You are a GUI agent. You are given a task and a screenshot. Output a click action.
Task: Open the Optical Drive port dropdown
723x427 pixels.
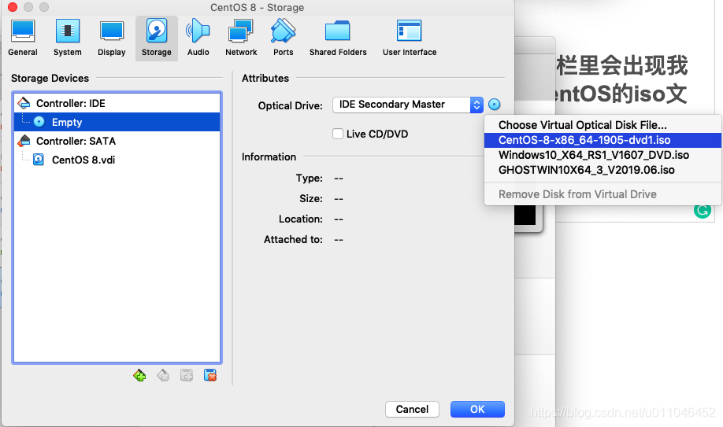pos(408,105)
